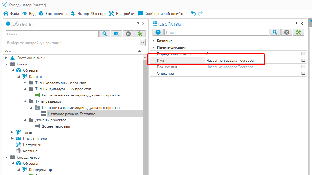Click the search magnifier in Objects panel

(105, 34)
